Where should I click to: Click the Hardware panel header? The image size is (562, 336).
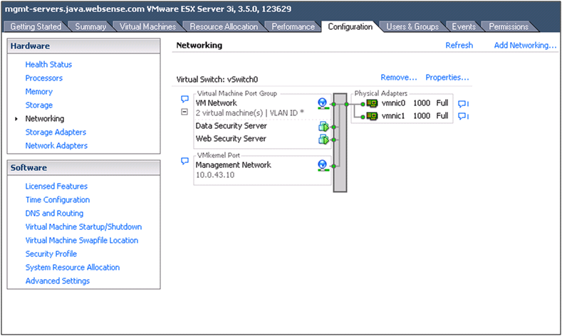84,46
